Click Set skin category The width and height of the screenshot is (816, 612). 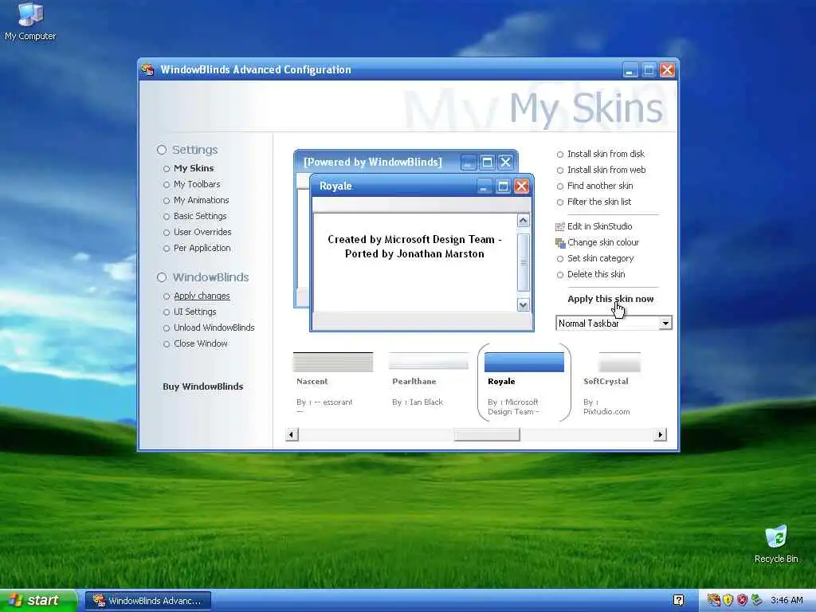click(x=601, y=259)
